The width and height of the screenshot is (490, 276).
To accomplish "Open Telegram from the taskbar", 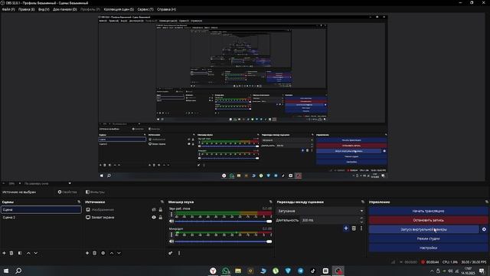I will tap(300, 271).
